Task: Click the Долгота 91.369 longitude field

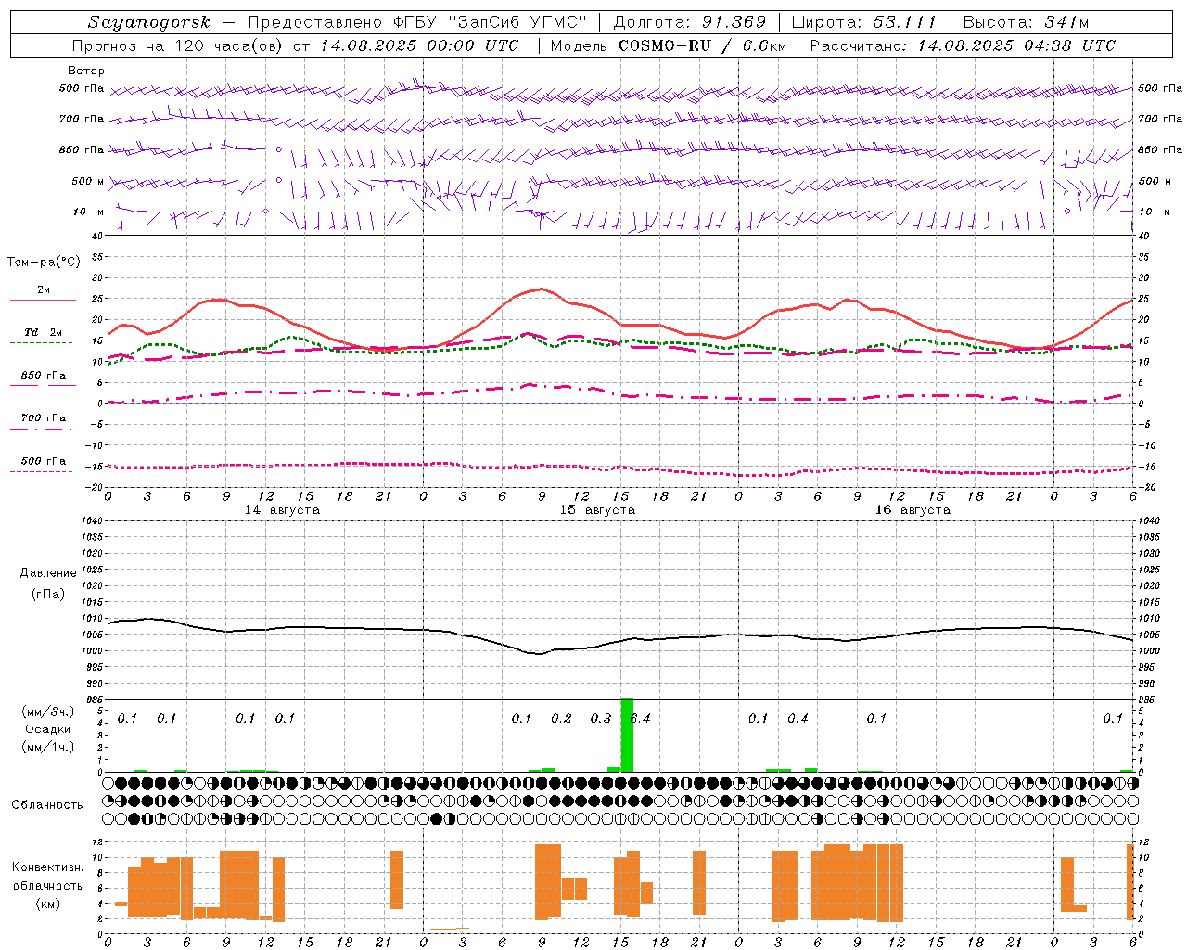Action: pyautogui.click(x=690, y=22)
